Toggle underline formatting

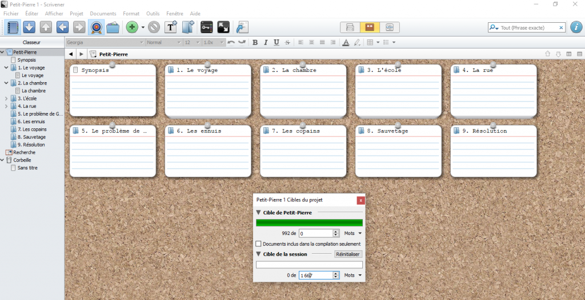pos(277,42)
